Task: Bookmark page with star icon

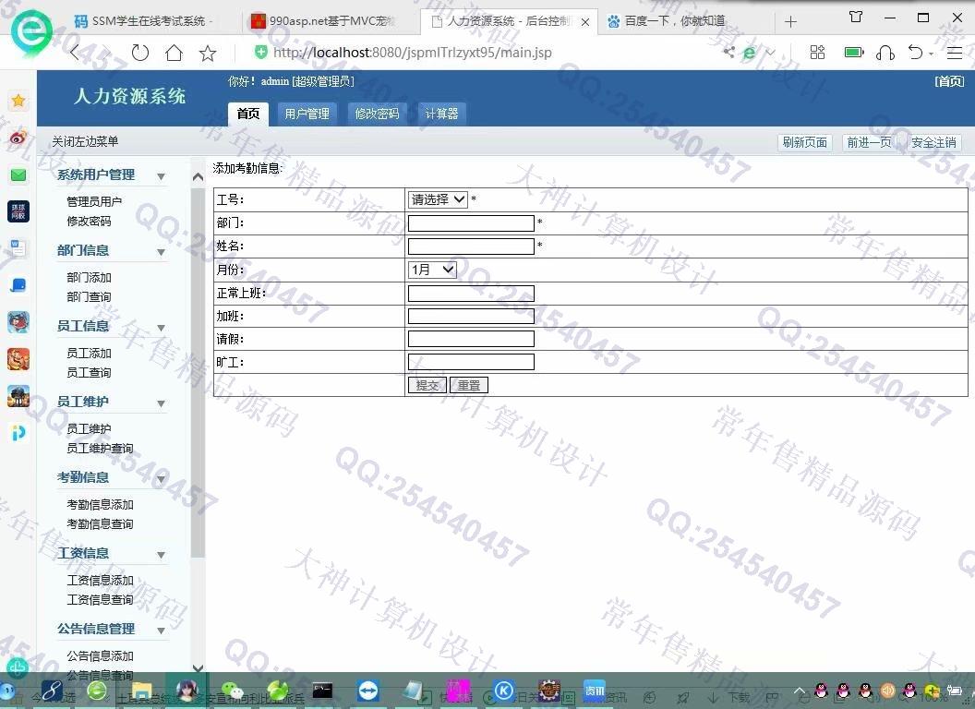Action: (x=208, y=53)
